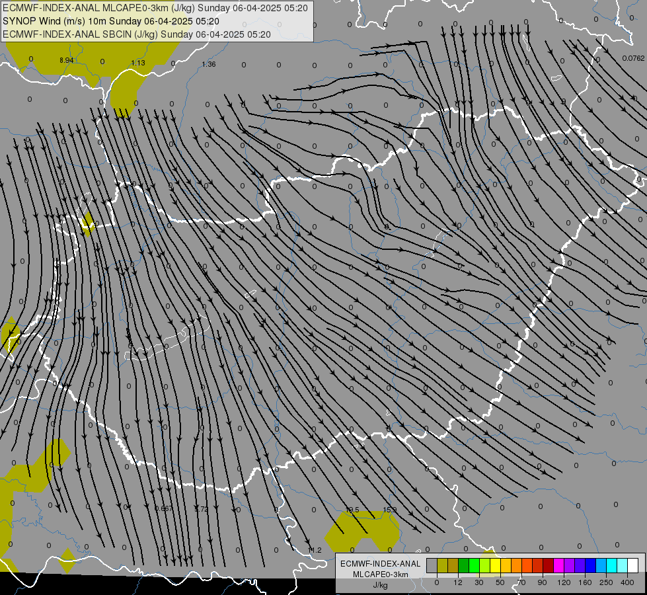The width and height of the screenshot is (647, 595).
Task: Click the map value 0.667
Action: click(164, 508)
